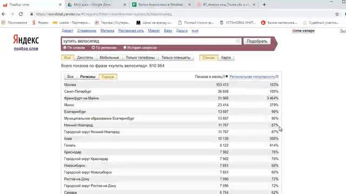Switch view to Список
346x194 pixels.
click(209, 58)
